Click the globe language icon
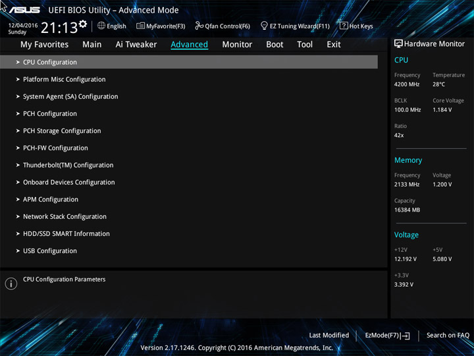The height and width of the screenshot is (356, 474). [101, 26]
